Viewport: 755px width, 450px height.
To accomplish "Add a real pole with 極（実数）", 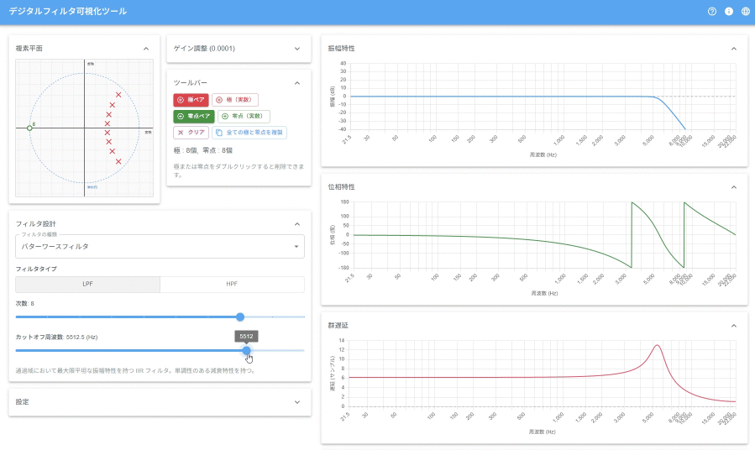I will click(235, 100).
